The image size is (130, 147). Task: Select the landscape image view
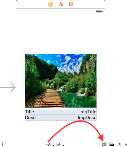(x=61, y=81)
